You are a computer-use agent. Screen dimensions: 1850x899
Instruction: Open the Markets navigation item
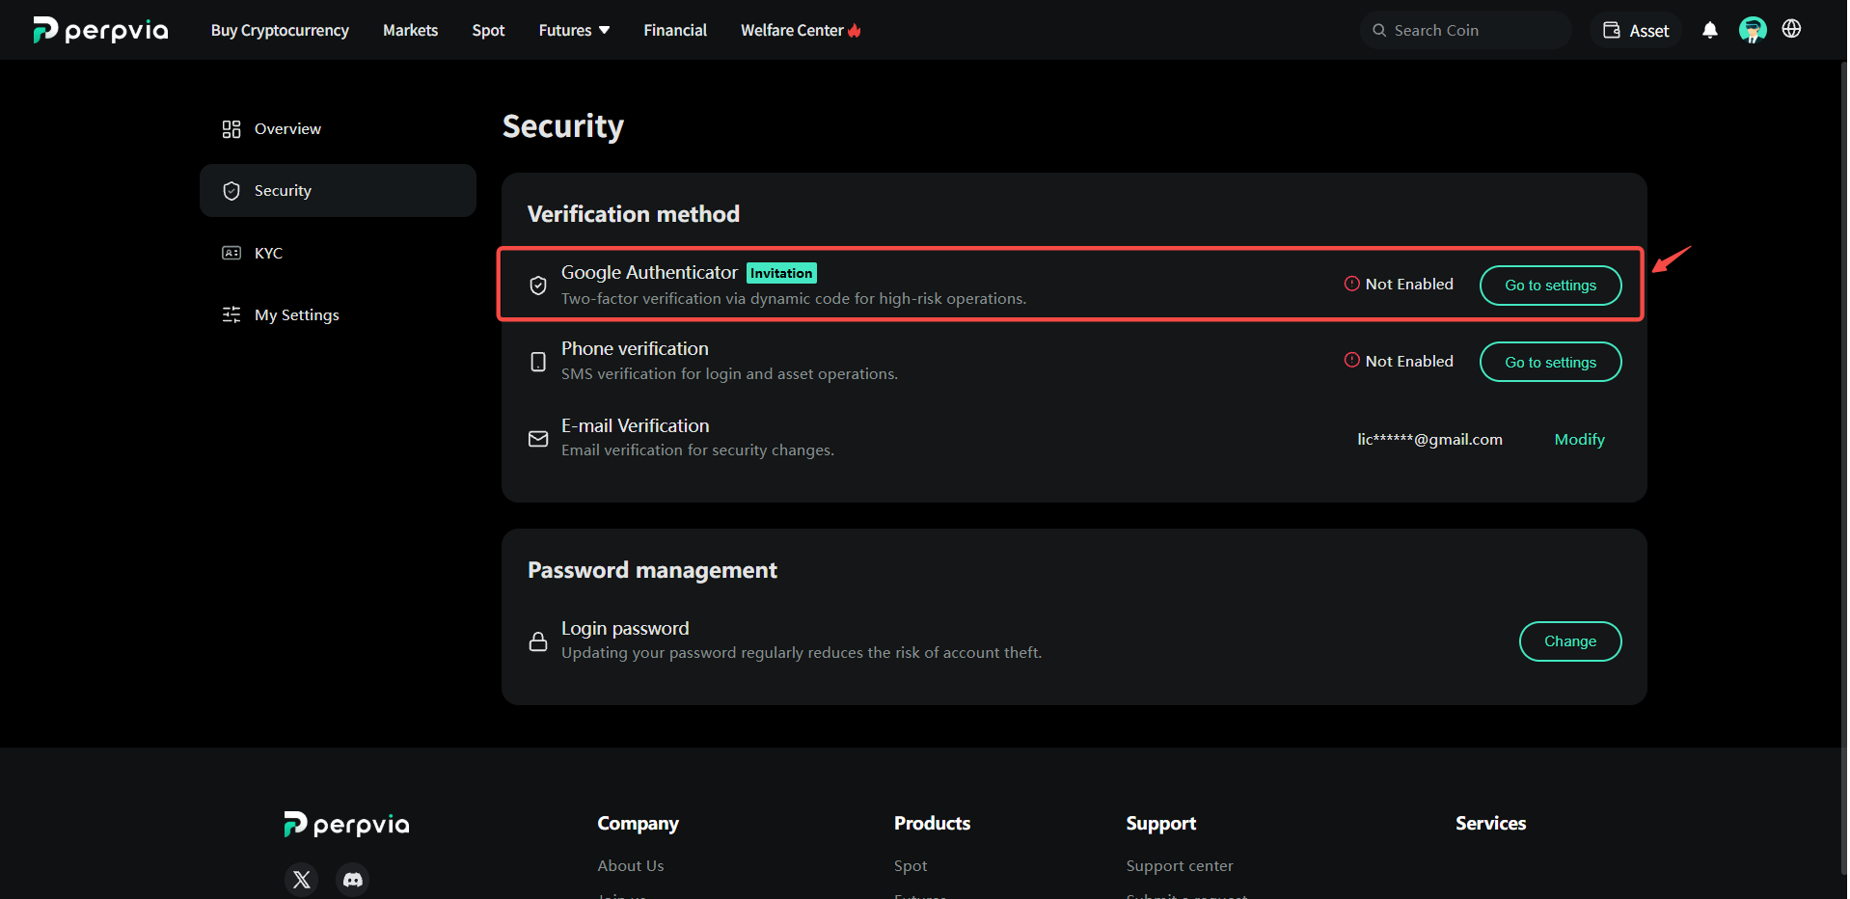pos(410,31)
